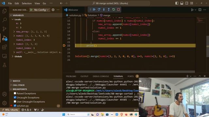This screenshot has height=117, width=209.
Task: Expand the new_array variable
Action: pos(14,32)
